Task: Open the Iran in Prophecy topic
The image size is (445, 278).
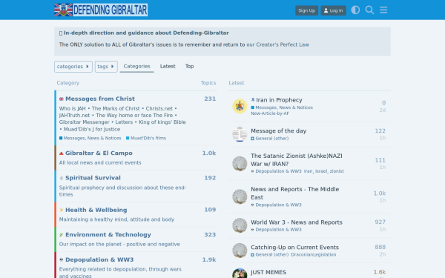Action: (x=279, y=100)
